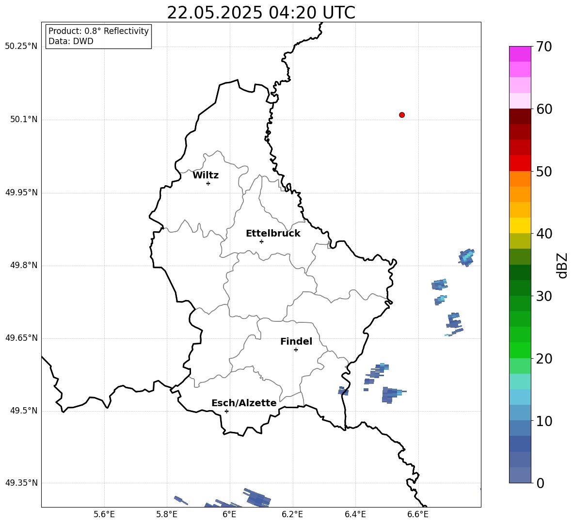Click the 10 tick label on colorbar

(x=544, y=421)
